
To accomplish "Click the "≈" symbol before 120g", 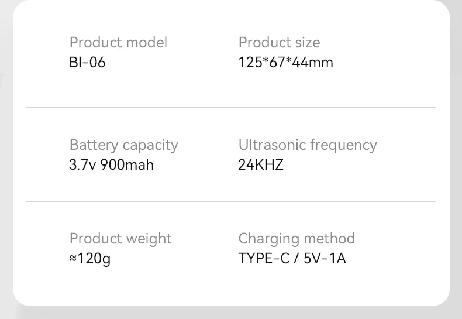I will click(x=73, y=258).
